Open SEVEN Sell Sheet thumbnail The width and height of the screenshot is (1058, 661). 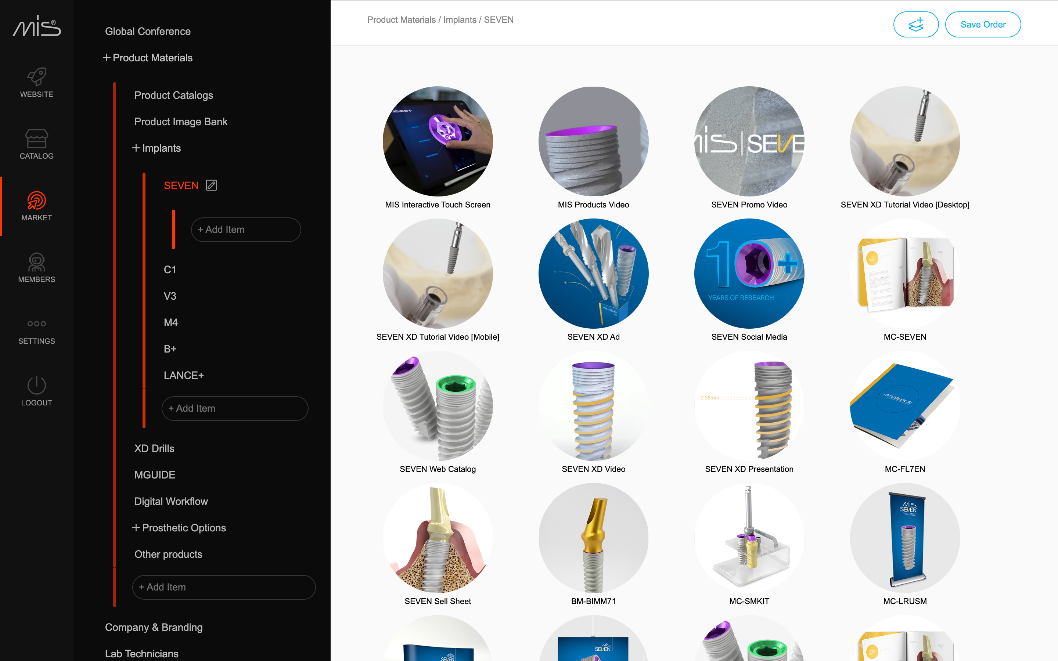coord(438,538)
